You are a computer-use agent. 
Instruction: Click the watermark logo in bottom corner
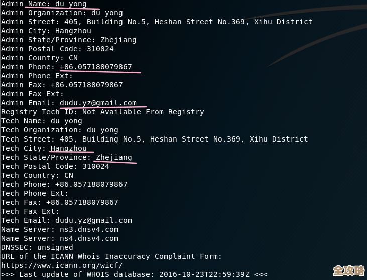348,270
